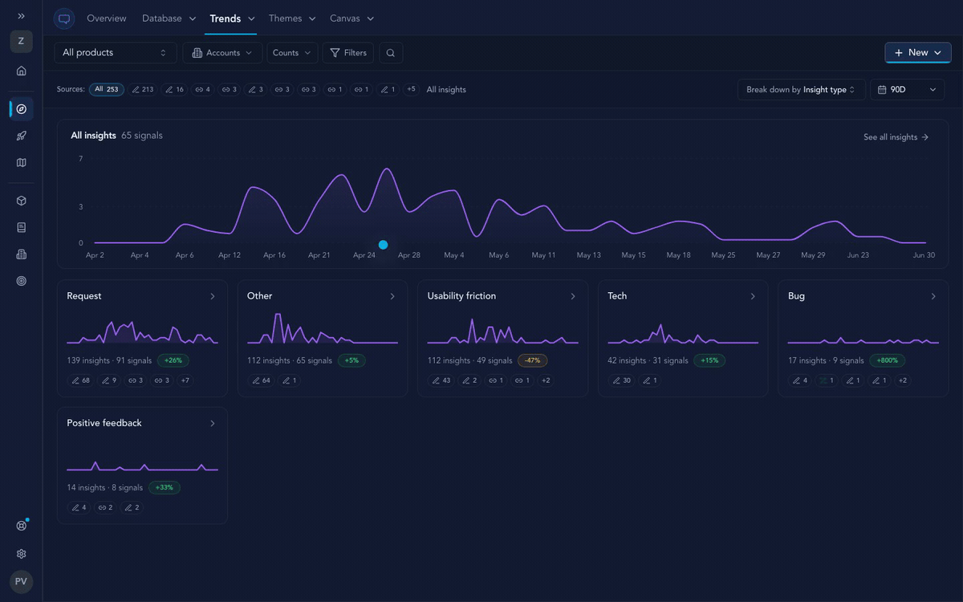Toggle the 213 source filter chip
Image resolution: width=963 pixels, height=602 pixels.
[143, 89]
